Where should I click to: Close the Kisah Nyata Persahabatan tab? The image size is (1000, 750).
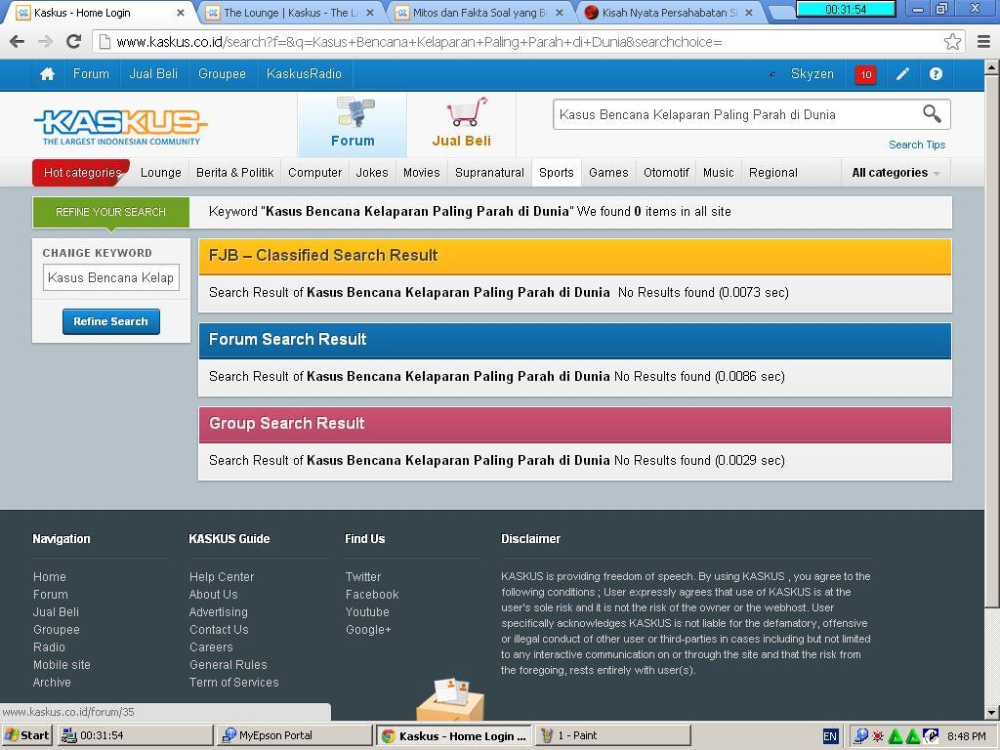(749, 13)
